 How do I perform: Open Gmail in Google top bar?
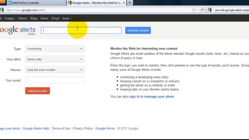(x=55, y=18)
